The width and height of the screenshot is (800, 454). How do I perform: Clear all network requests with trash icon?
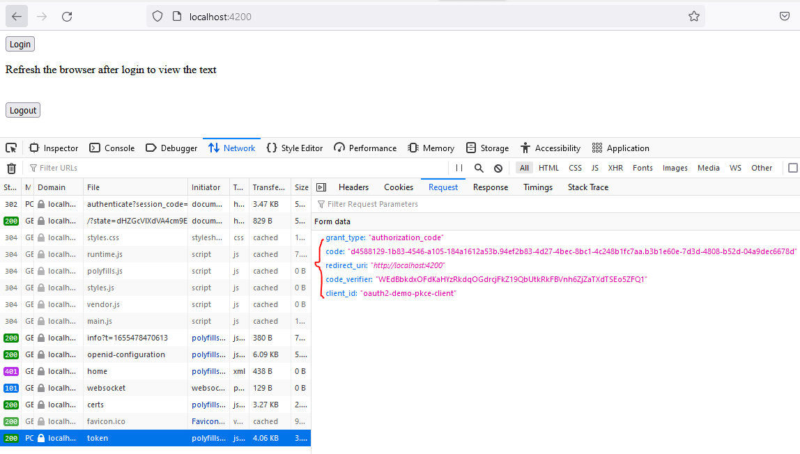pos(11,167)
